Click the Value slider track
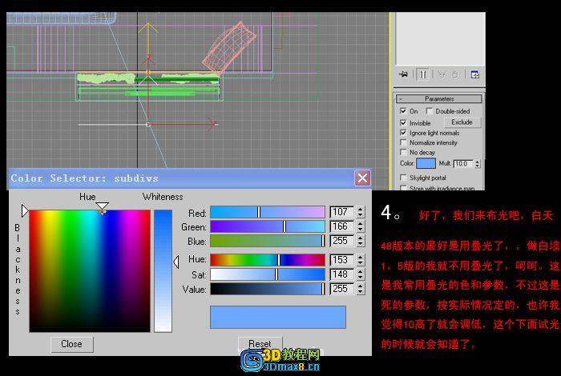The width and height of the screenshot is (561, 376). 267,289
